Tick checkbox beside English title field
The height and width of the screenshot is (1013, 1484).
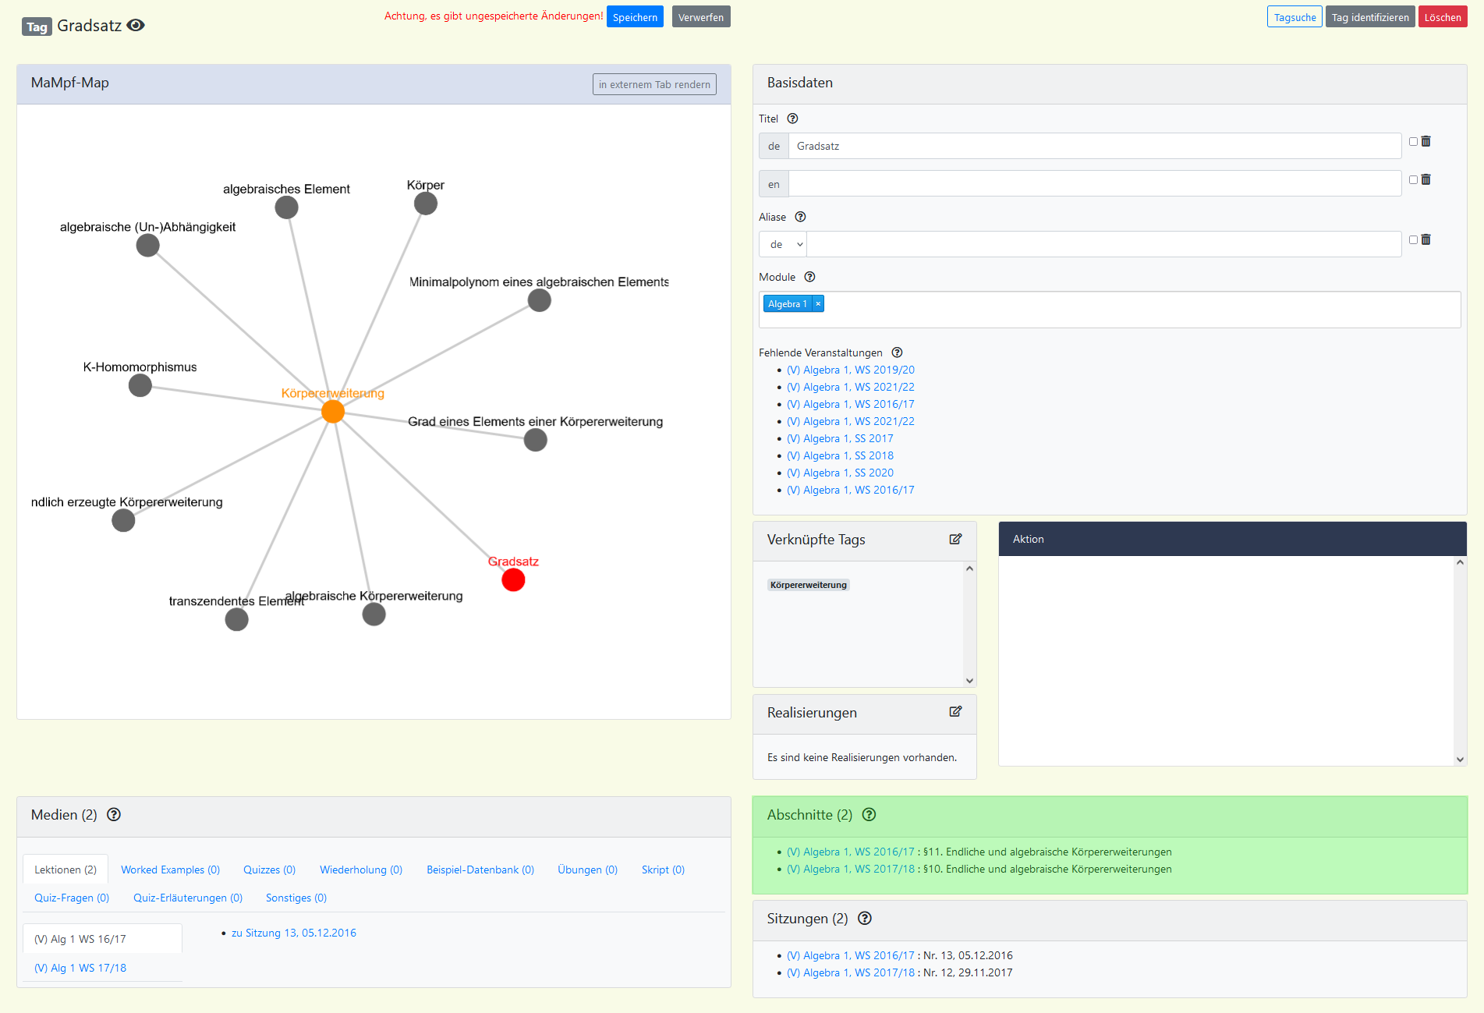[1413, 179]
